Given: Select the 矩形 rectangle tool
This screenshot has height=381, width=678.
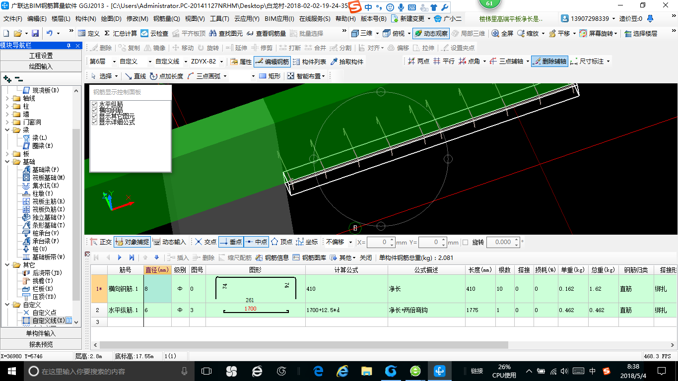Looking at the screenshot, I should 270,76.
